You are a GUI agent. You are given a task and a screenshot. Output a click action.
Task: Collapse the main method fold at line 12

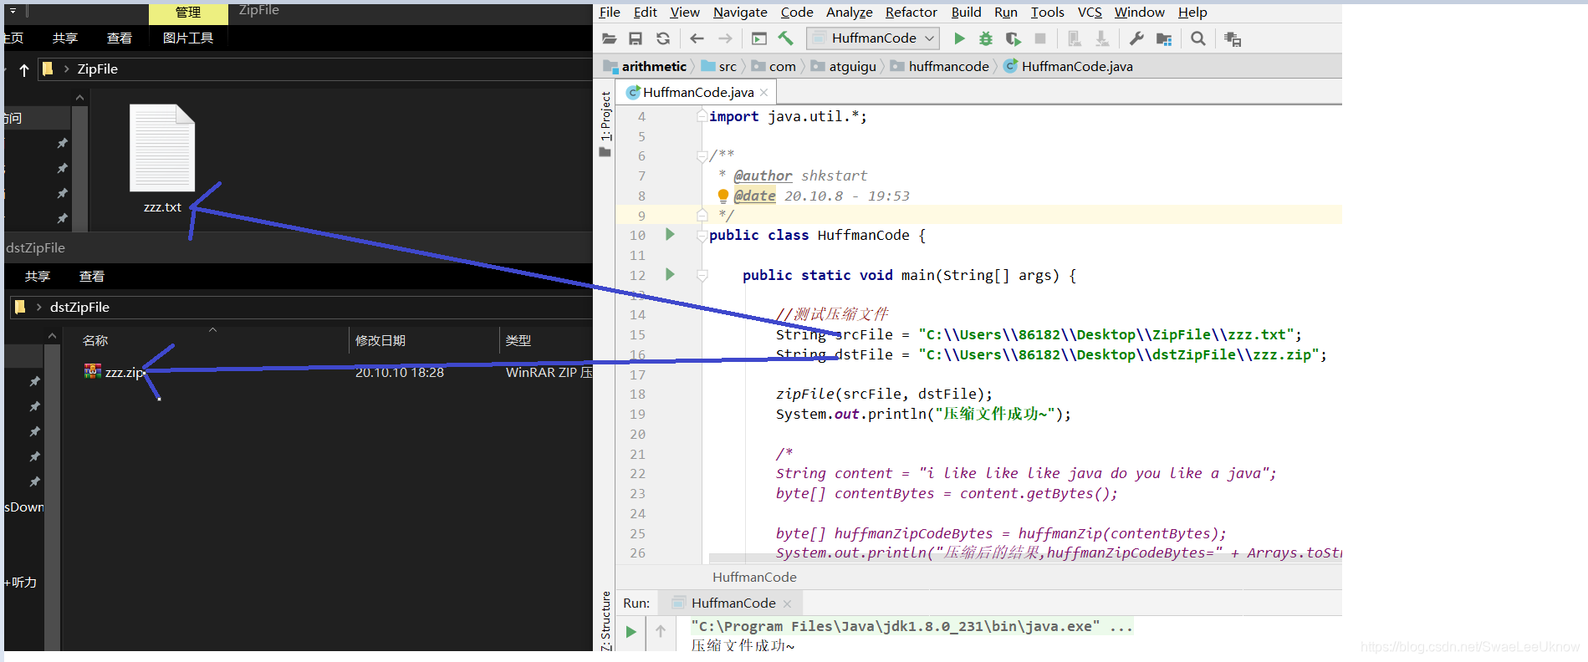[x=702, y=275]
